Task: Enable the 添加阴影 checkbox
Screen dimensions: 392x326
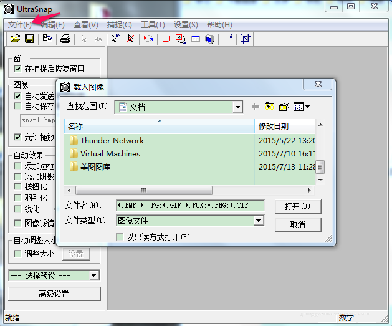Action: pos(17,176)
